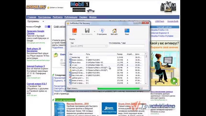Open the Загрузите Google Chrome ad link
Image resolution: width=206 pixels, height=116 pixels.
35,32
